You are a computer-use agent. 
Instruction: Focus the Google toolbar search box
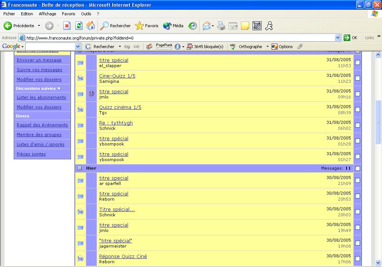pyautogui.click(x=50, y=46)
